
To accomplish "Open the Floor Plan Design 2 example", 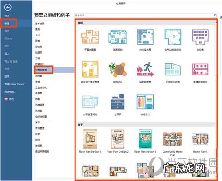I will (118, 139).
